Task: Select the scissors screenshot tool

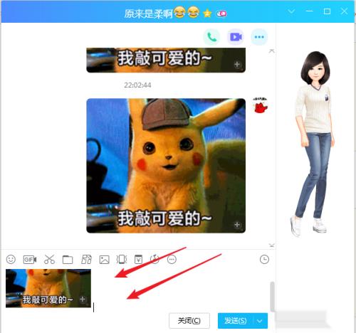Action: pos(49,260)
